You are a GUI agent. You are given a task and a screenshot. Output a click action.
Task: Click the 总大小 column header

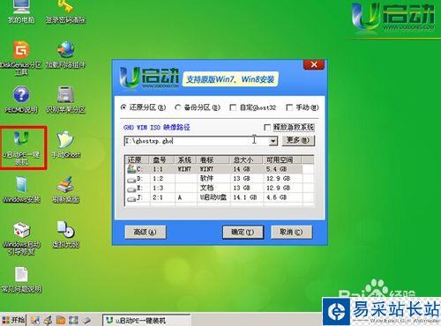[x=246, y=160]
